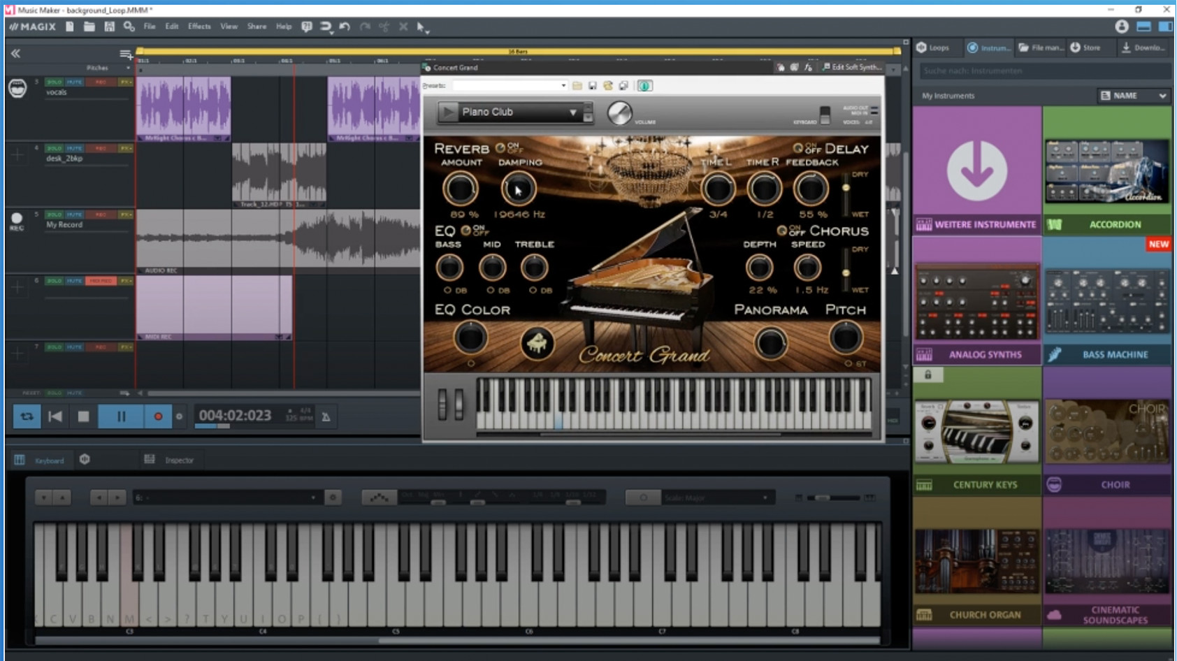The width and height of the screenshot is (1177, 661).
Task: Open the File menu
Action: coord(150,27)
